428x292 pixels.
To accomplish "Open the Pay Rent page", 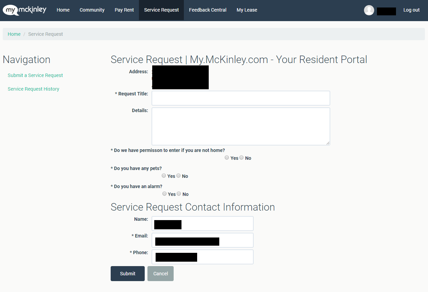I will pos(124,10).
